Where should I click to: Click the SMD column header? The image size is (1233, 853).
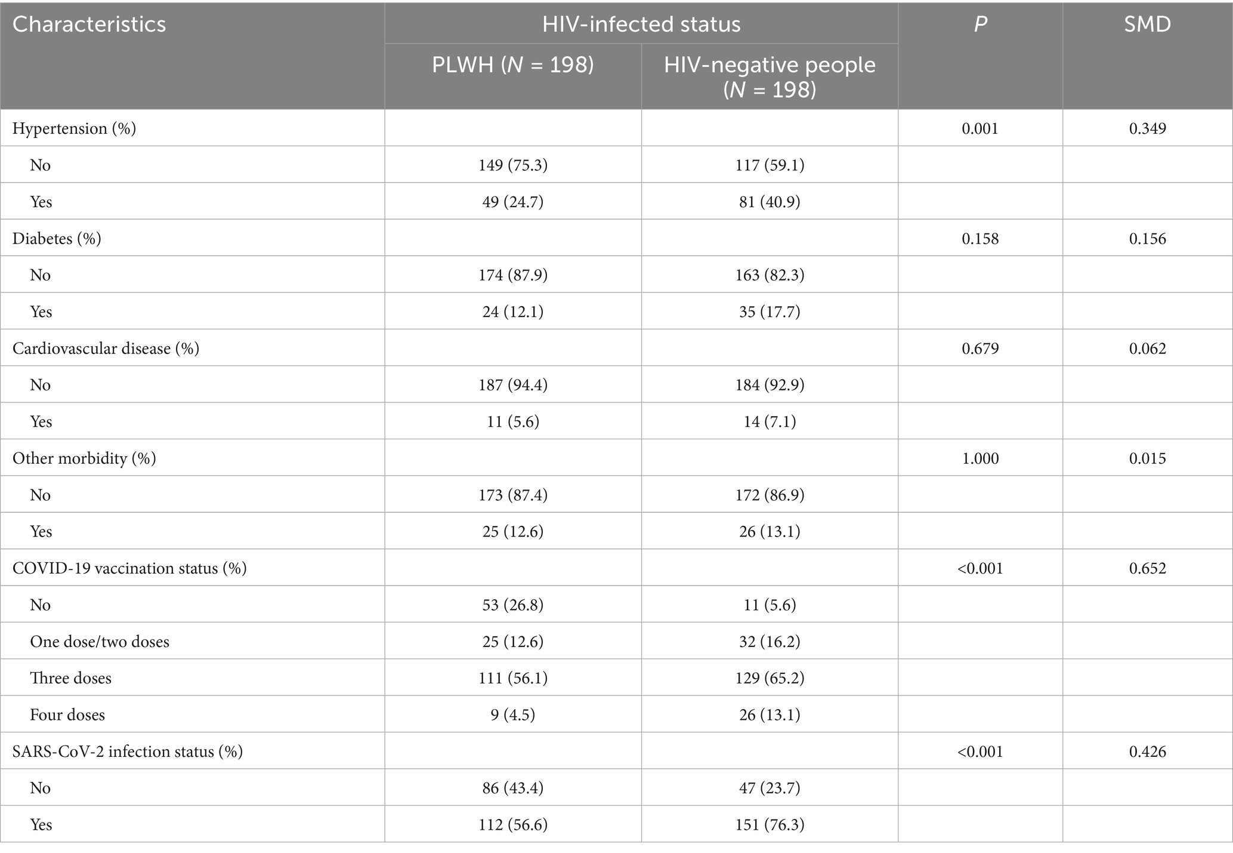click(1147, 24)
